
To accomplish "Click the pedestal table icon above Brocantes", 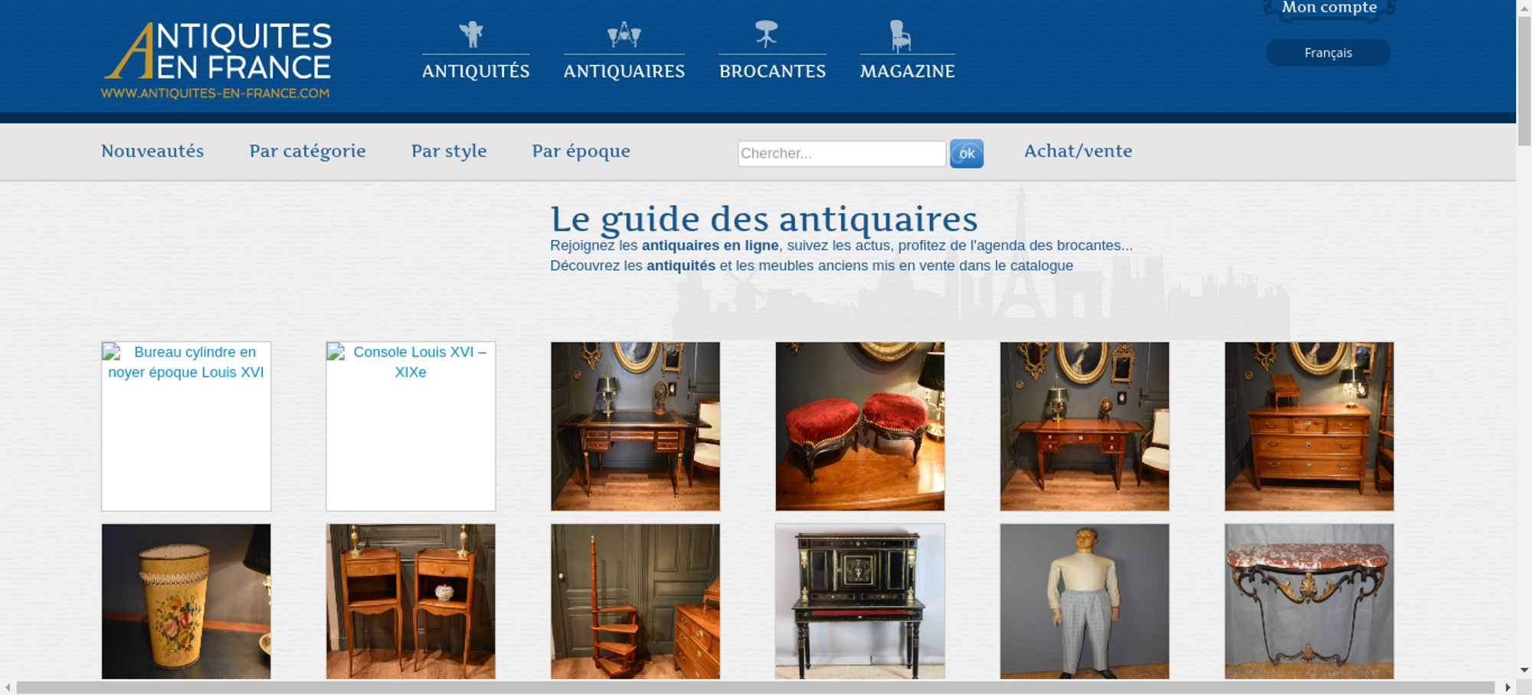I will pyautogui.click(x=766, y=34).
